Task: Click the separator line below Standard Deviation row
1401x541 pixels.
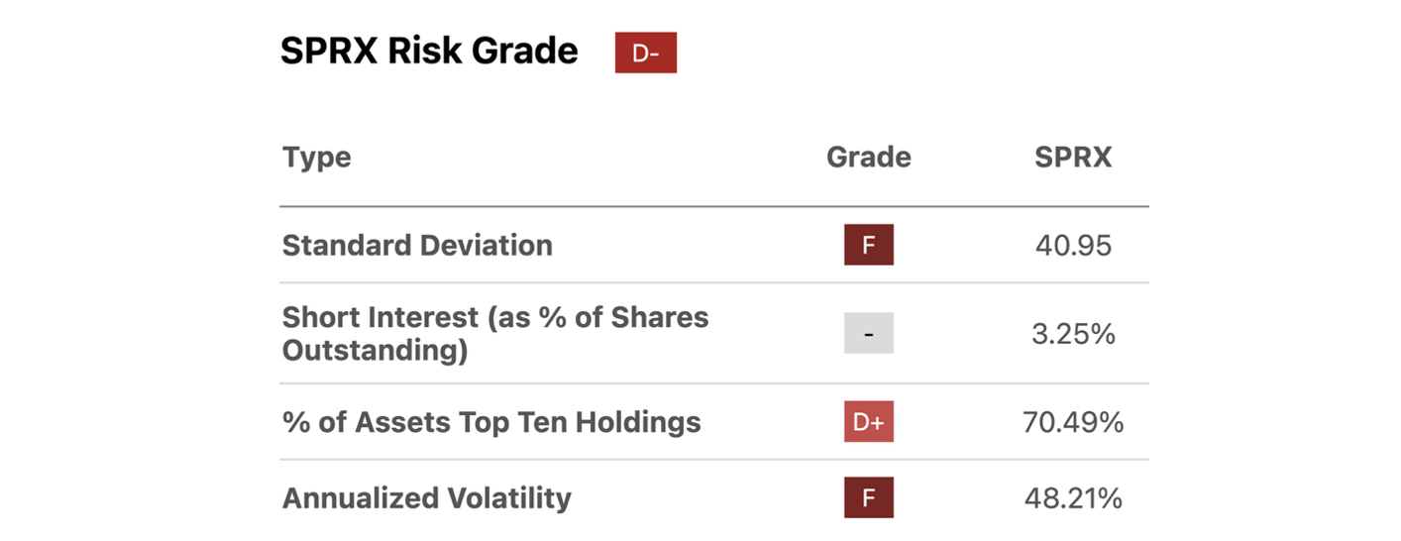Action: 713,282
